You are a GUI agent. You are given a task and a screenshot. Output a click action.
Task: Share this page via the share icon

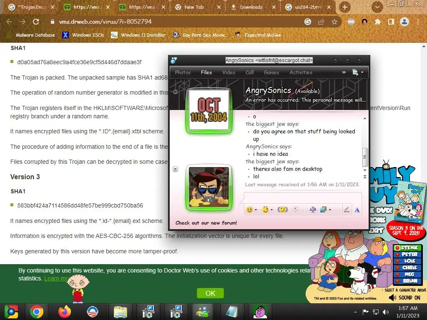321,22
